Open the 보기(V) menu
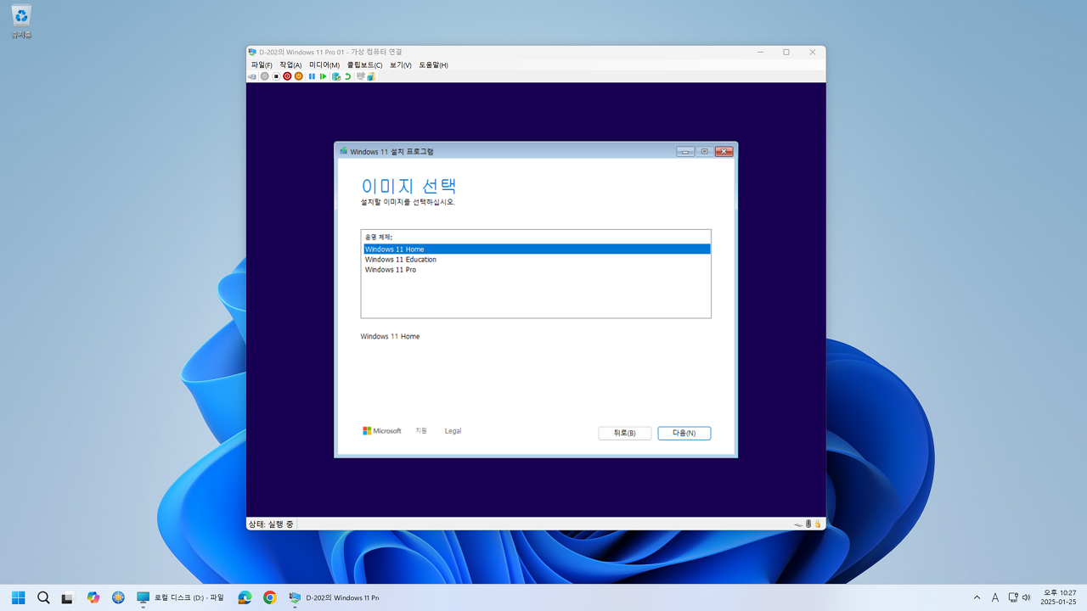The image size is (1087, 611). [x=401, y=64]
